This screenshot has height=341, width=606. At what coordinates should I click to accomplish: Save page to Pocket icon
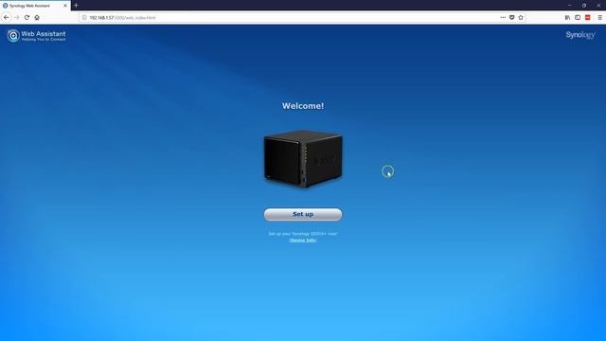[x=511, y=17]
